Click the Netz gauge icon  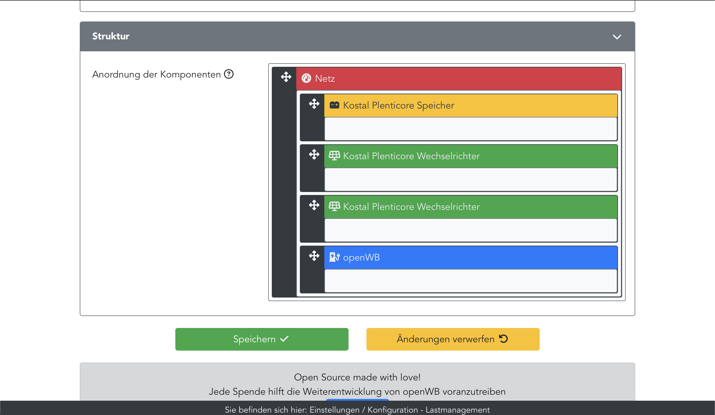(x=306, y=78)
